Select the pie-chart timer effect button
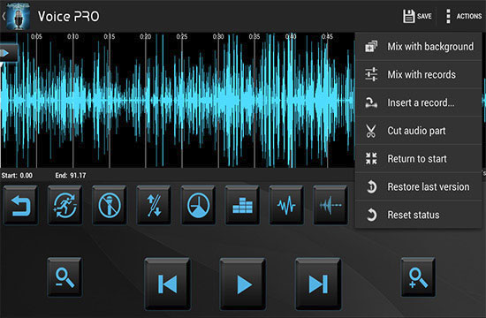 [x=198, y=205]
